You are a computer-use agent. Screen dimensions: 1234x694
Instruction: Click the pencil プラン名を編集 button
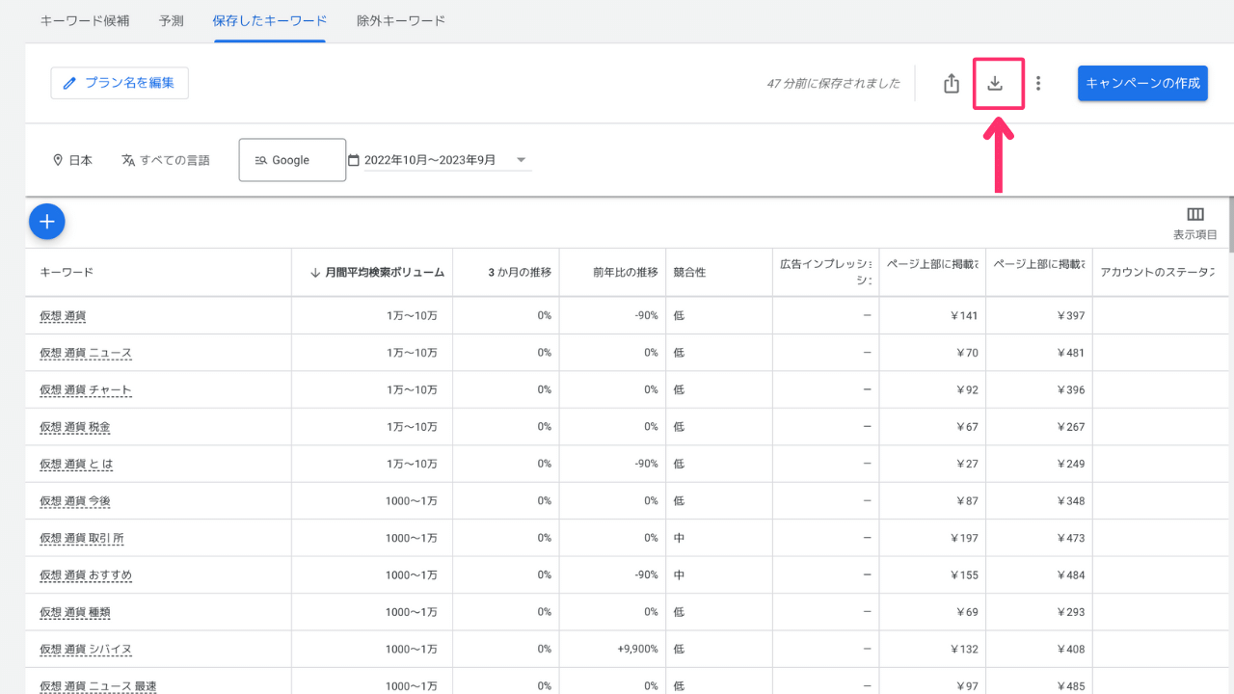[x=120, y=83]
